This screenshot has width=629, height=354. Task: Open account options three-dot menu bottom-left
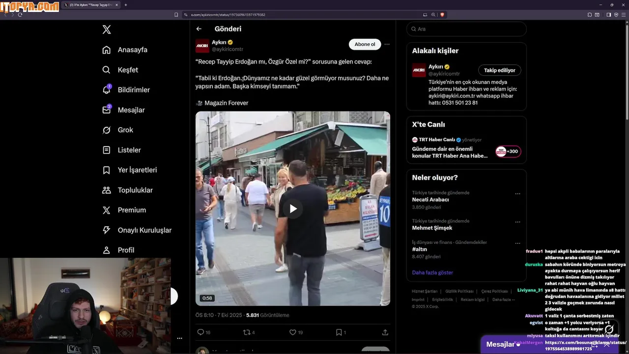pos(179,338)
